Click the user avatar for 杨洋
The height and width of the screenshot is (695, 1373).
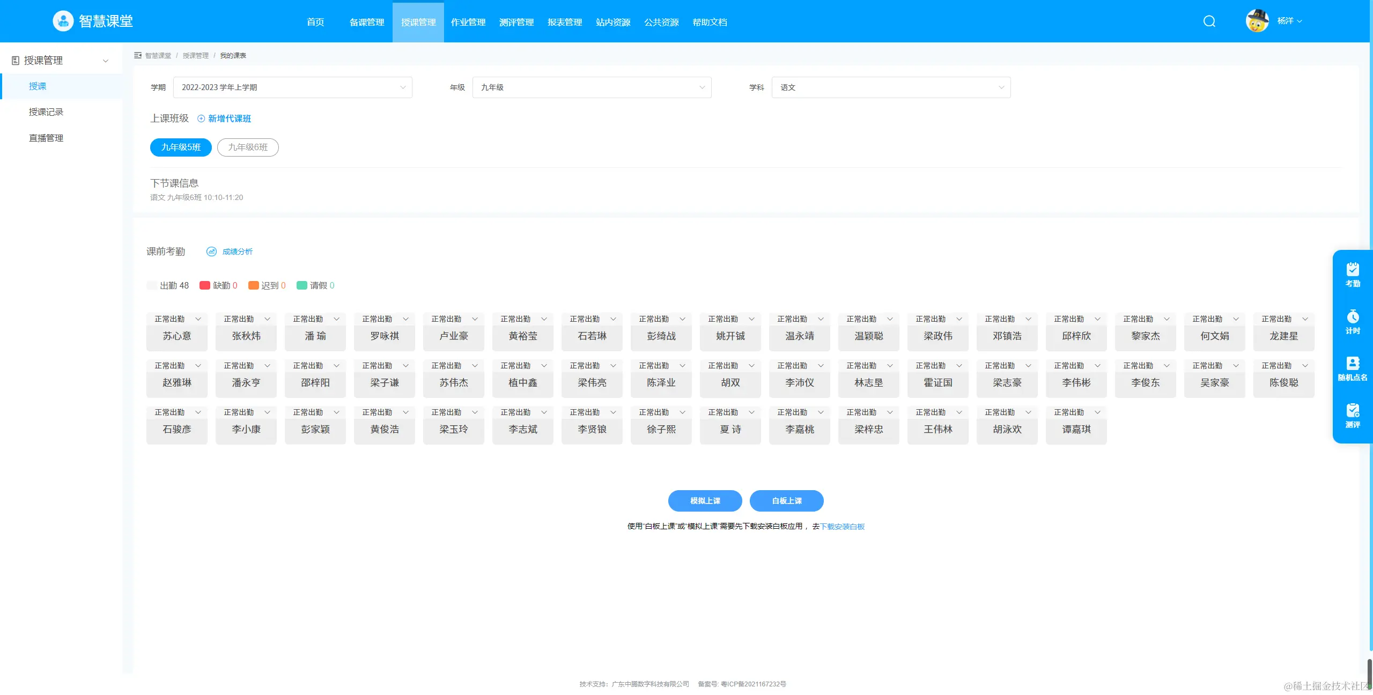pyautogui.click(x=1257, y=21)
